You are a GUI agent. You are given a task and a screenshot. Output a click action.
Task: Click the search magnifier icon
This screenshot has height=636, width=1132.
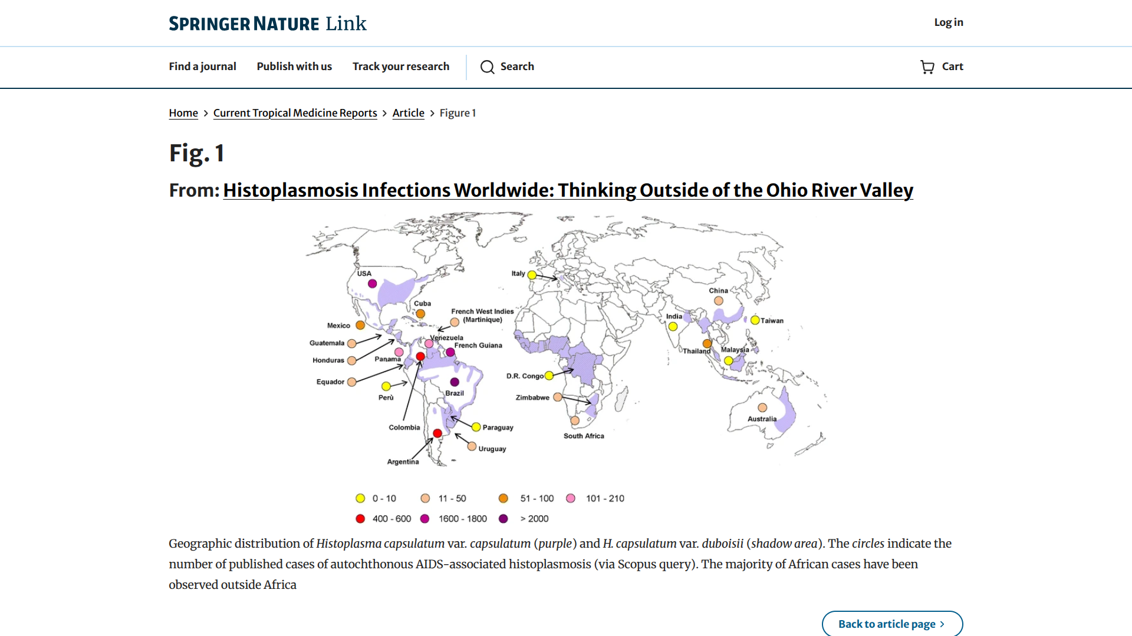[x=487, y=67]
